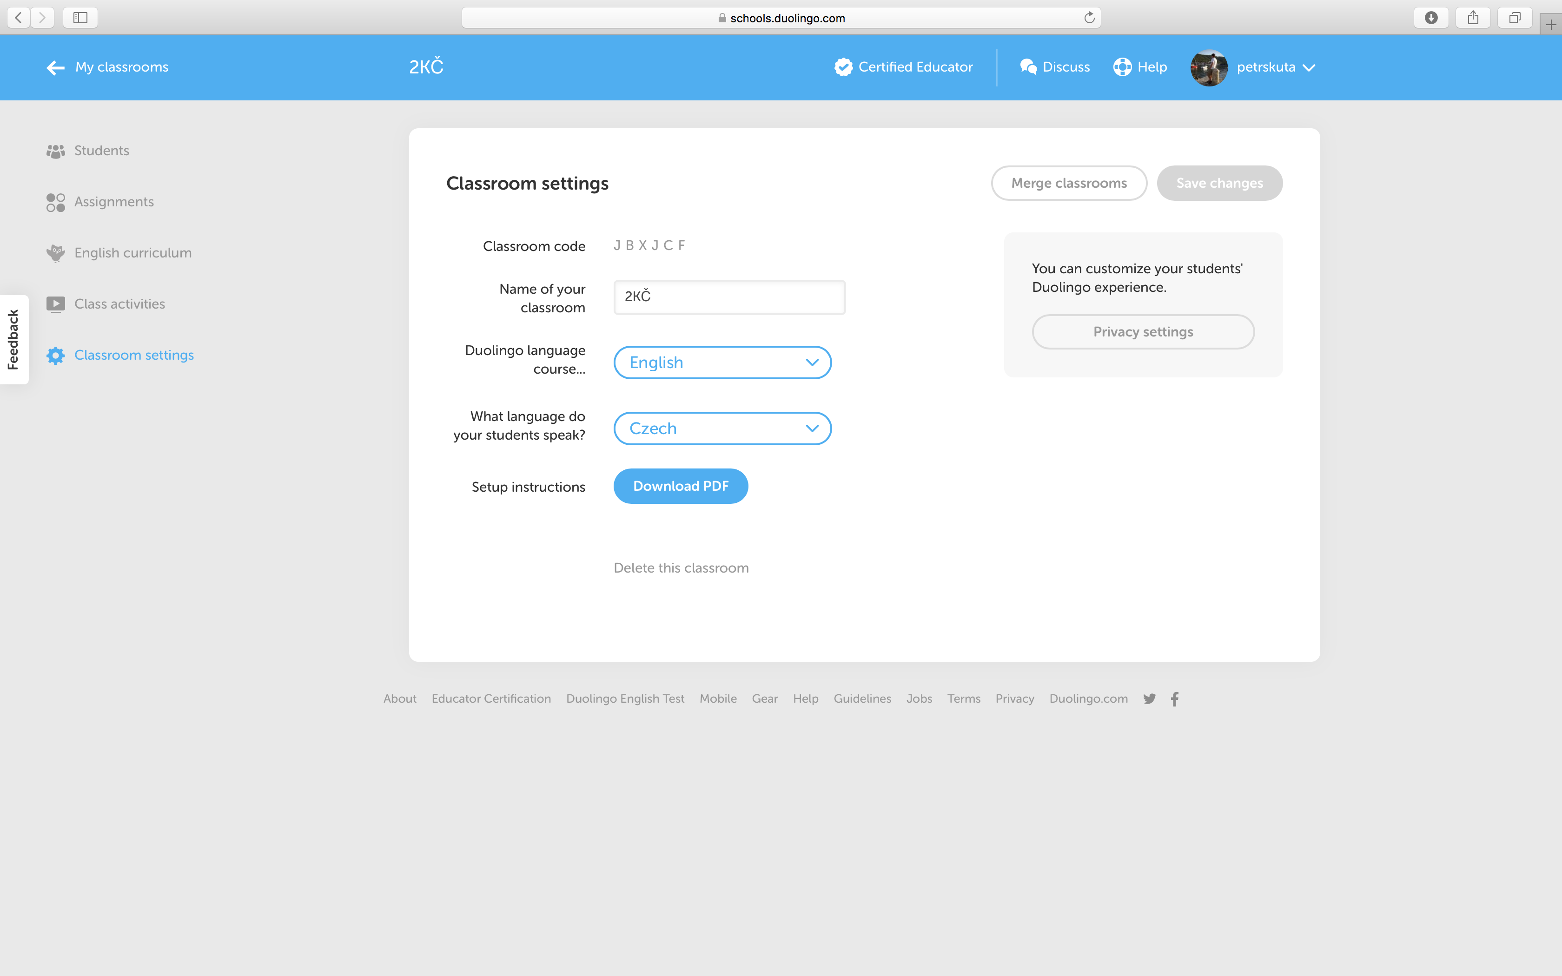Open the English language course dropdown
The height and width of the screenshot is (976, 1562).
(x=722, y=363)
